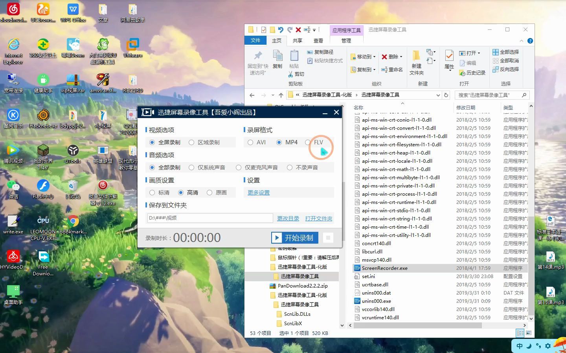Viewport: 566px width, 353px height.
Task: Click 全部选择 Select all in ribbon
Action: click(x=506, y=52)
